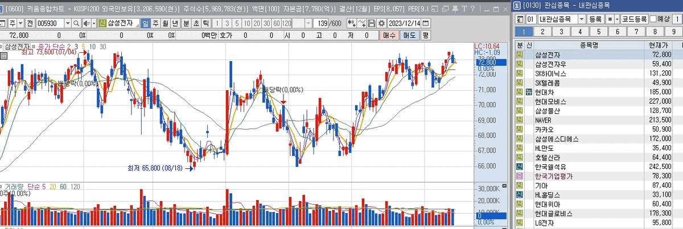The image size is (683, 229).
Task: Click the 종목명 column header
Action: [x=589, y=45]
